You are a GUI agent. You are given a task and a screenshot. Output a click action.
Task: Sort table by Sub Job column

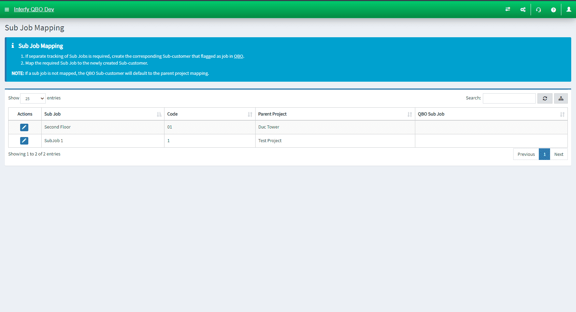point(102,114)
